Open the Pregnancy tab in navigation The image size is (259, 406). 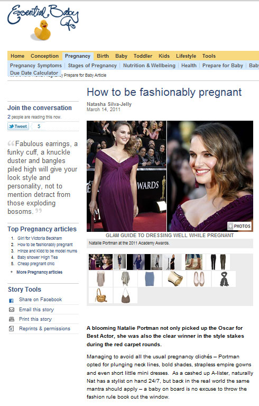78,56
